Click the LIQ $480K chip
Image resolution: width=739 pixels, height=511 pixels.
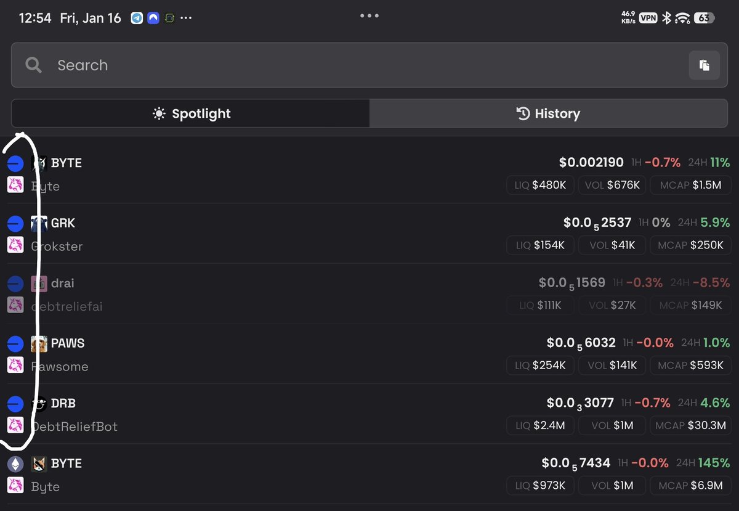[540, 184]
